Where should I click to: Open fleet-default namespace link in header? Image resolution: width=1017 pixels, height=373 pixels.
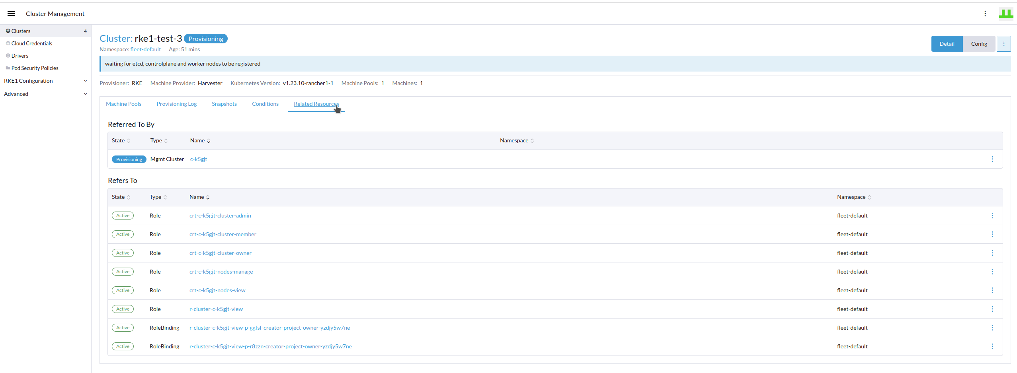145,49
